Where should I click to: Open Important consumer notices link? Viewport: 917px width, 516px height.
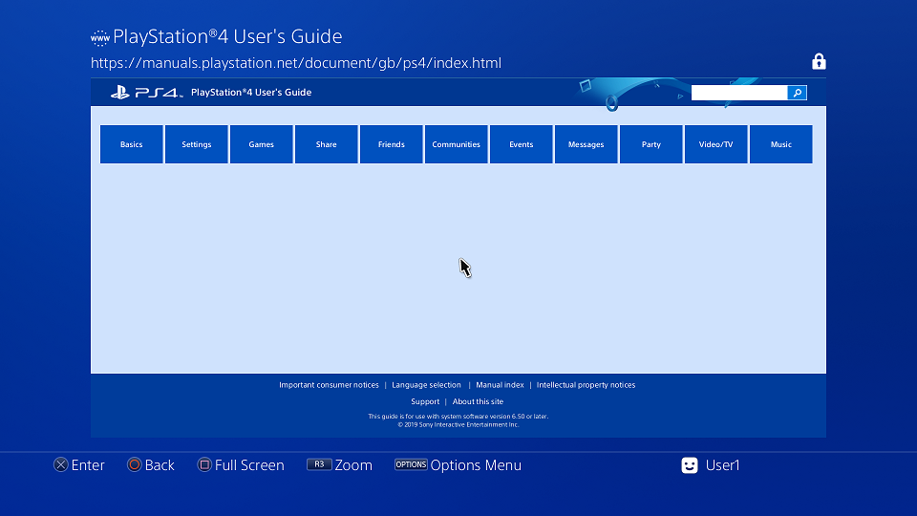pyautogui.click(x=329, y=385)
